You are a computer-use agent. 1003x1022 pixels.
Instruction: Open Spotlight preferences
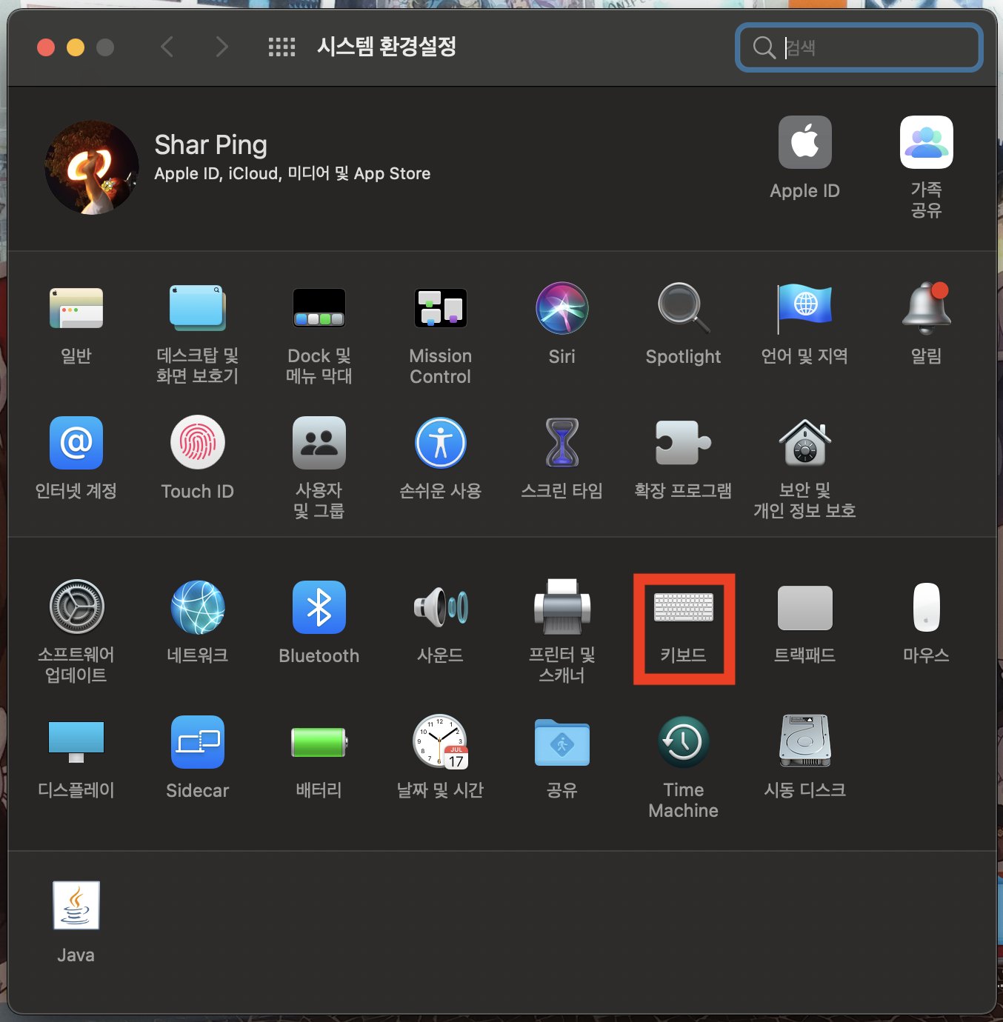click(x=684, y=308)
